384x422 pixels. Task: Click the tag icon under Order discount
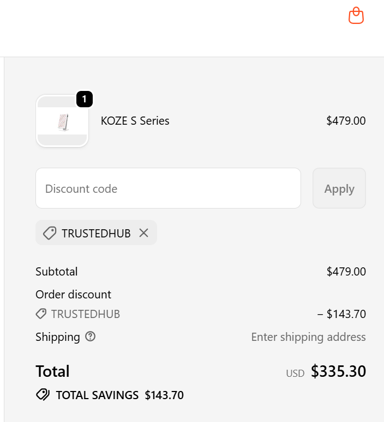pyautogui.click(x=41, y=314)
